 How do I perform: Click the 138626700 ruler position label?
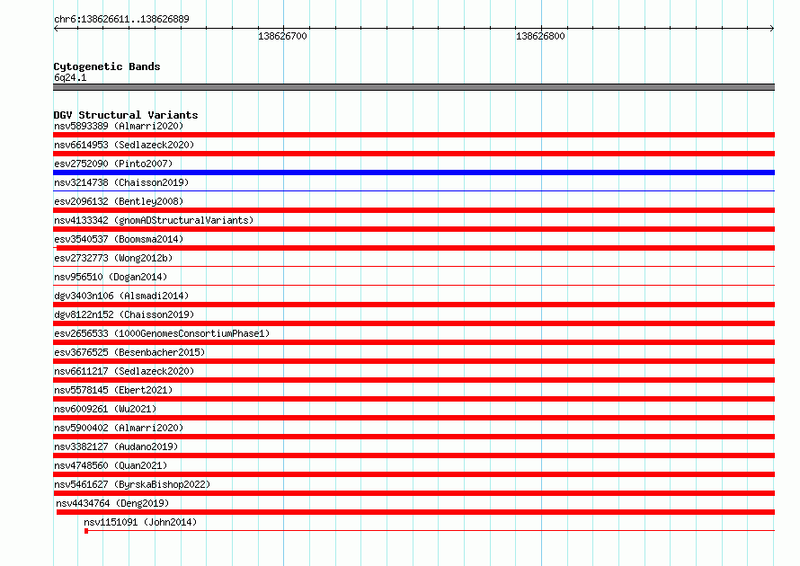(282, 36)
